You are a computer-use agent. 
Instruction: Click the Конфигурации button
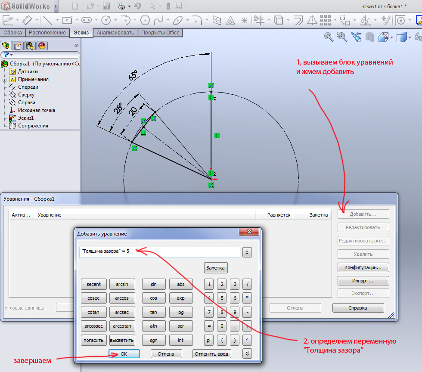point(363,267)
